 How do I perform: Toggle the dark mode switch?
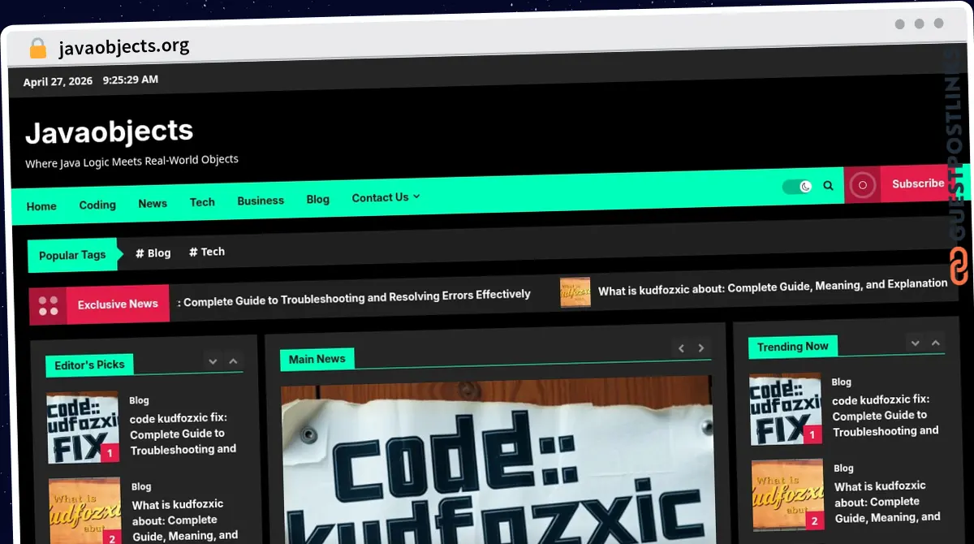(797, 187)
